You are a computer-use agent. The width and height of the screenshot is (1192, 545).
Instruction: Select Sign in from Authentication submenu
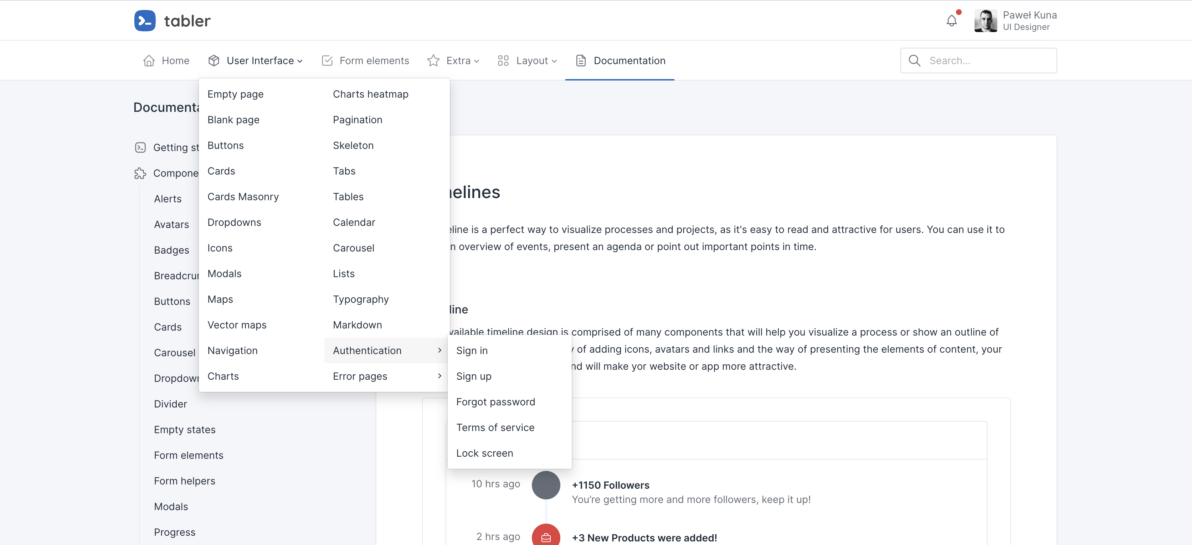coord(509,351)
